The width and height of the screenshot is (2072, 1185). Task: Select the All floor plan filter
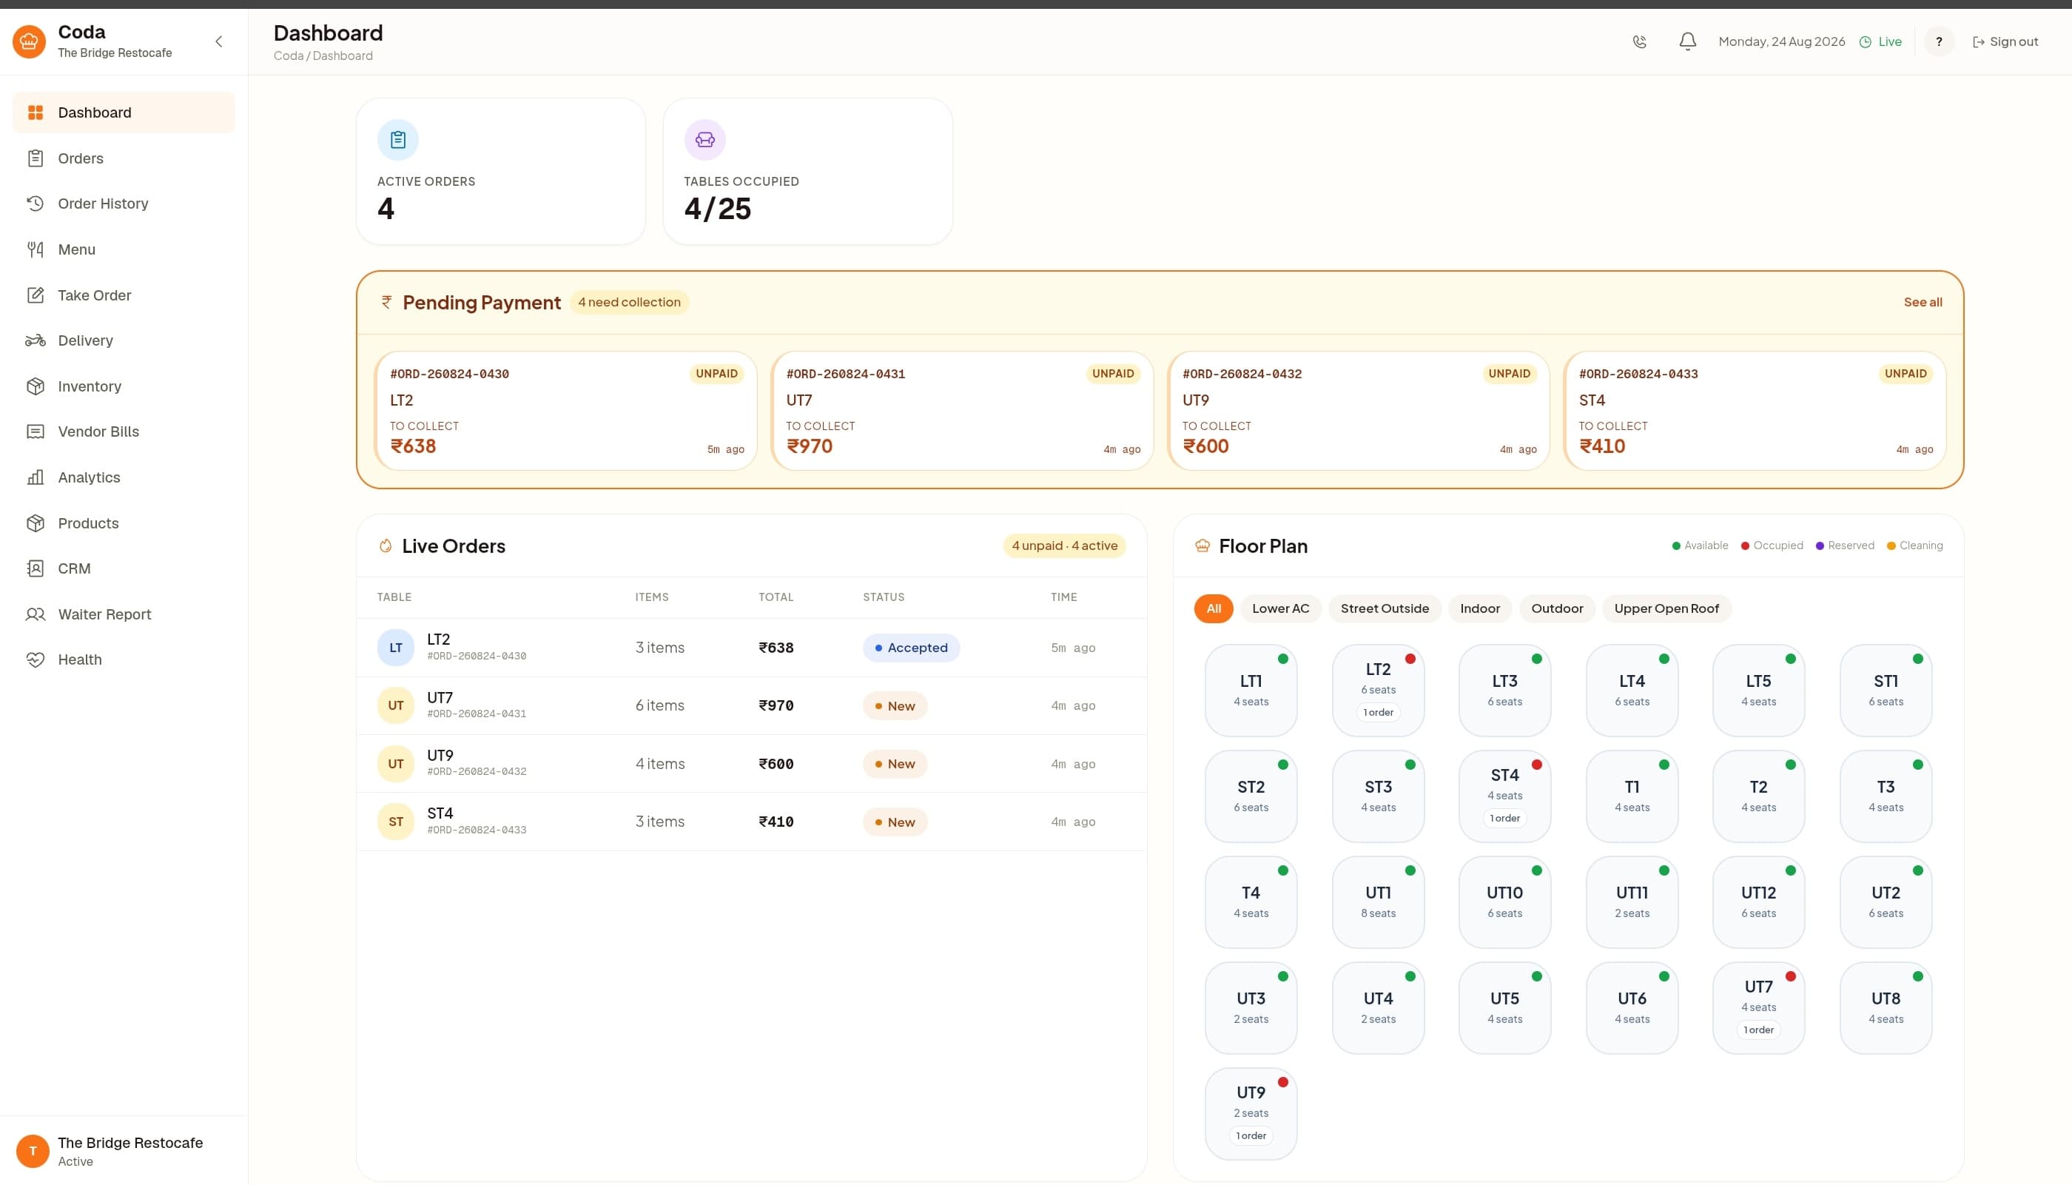(1213, 608)
